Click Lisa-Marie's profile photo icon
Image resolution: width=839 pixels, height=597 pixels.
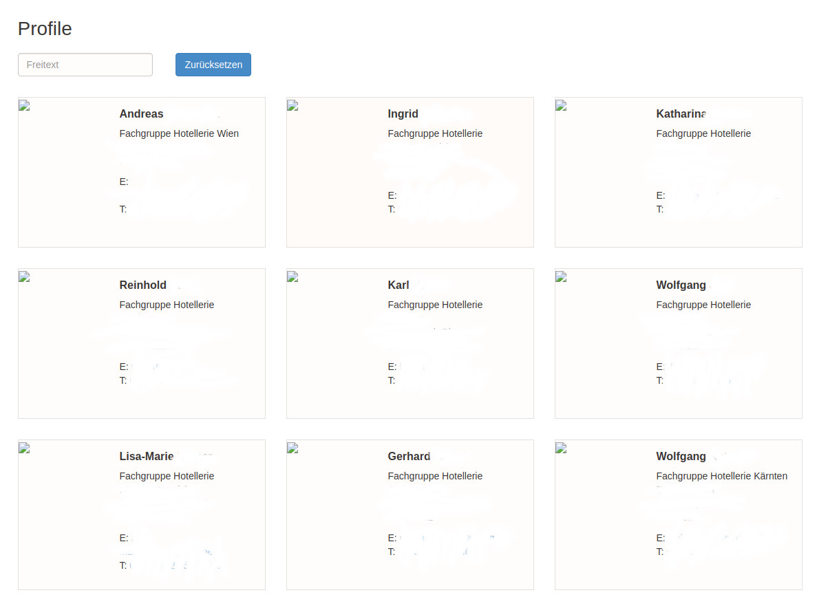point(24,448)
